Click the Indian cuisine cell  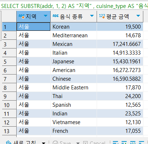point(74,114)
